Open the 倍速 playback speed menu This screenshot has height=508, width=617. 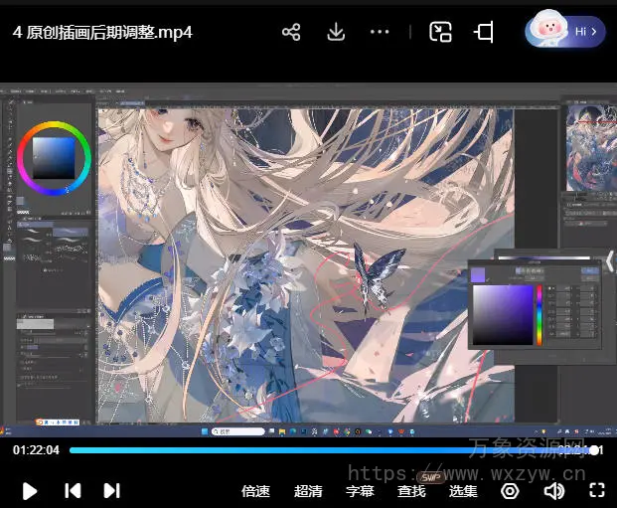pyautogui.click(x=255, y=491)
